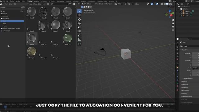Select the Add Cube tool
Screen dimensions: 199x112
pyautogui.click(x=79, y=44)
